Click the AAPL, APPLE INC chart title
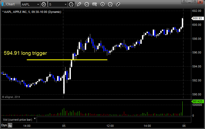The image size is (205, 129). coord(32,12)
